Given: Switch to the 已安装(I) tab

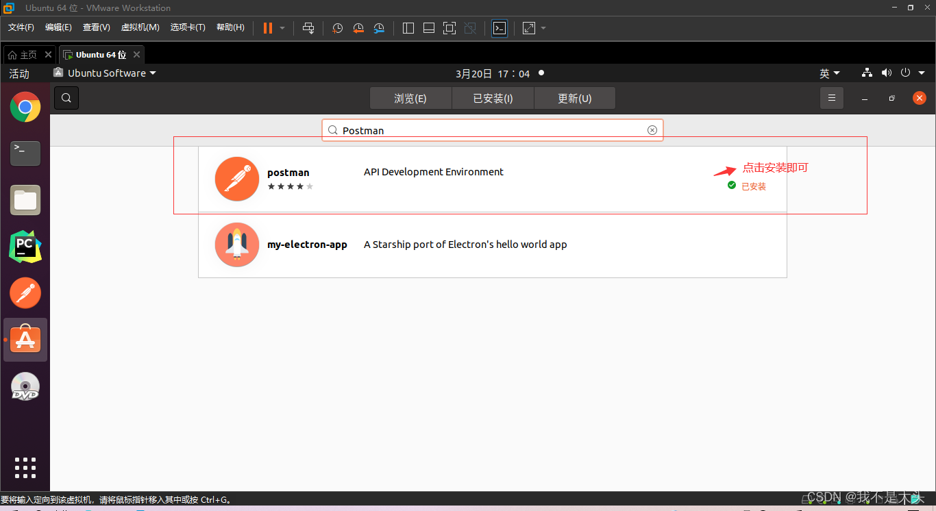Looking at the screenshot, I should coord(493,99).
